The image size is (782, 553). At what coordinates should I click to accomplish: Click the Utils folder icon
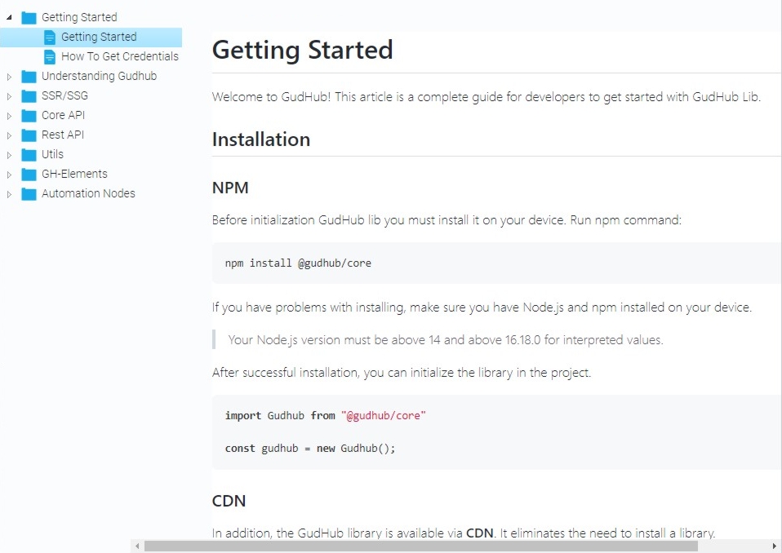pos(29,155)
